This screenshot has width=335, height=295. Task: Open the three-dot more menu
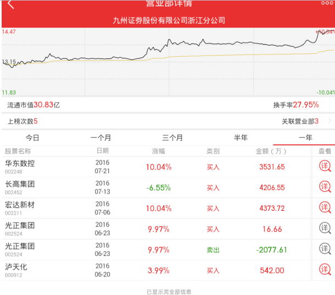(x=327, y=3)
